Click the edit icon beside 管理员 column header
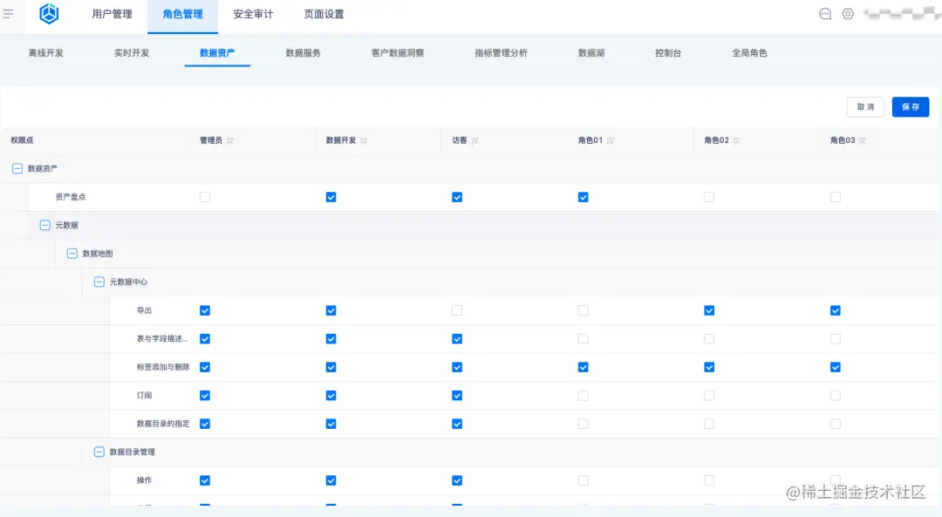Image resolution: width=942 pixels, height=517 pixels. tap(232, 140)
